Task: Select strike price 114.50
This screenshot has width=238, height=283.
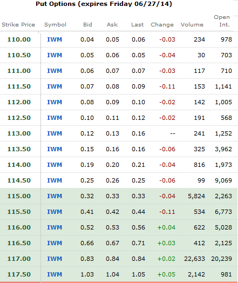Action: click(x=19, y=180)
